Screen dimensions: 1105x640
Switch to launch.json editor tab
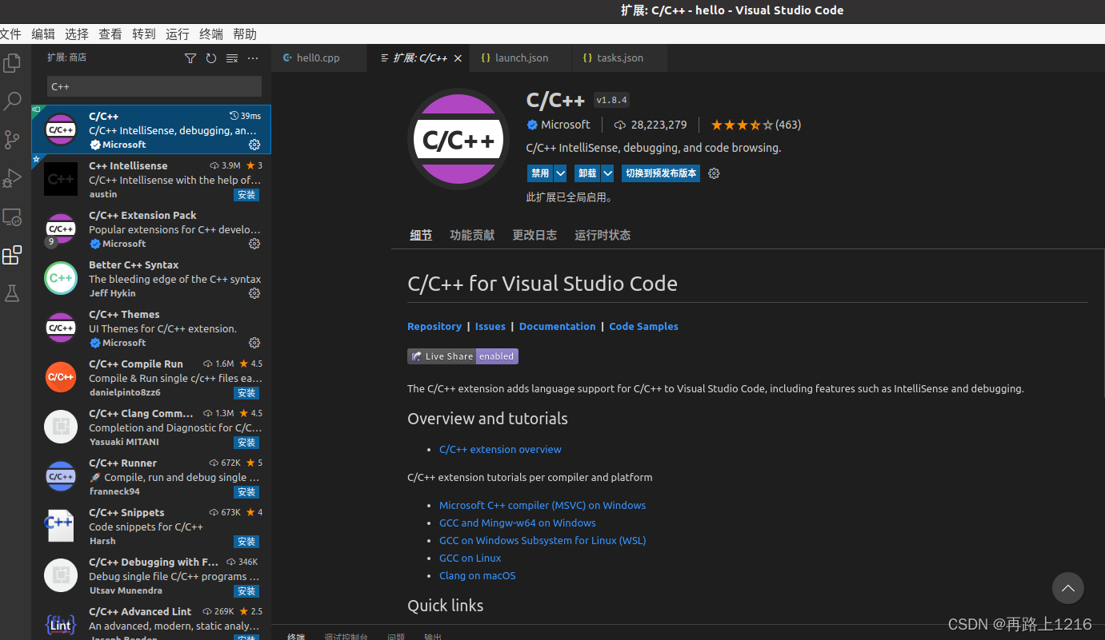[521, 58]
